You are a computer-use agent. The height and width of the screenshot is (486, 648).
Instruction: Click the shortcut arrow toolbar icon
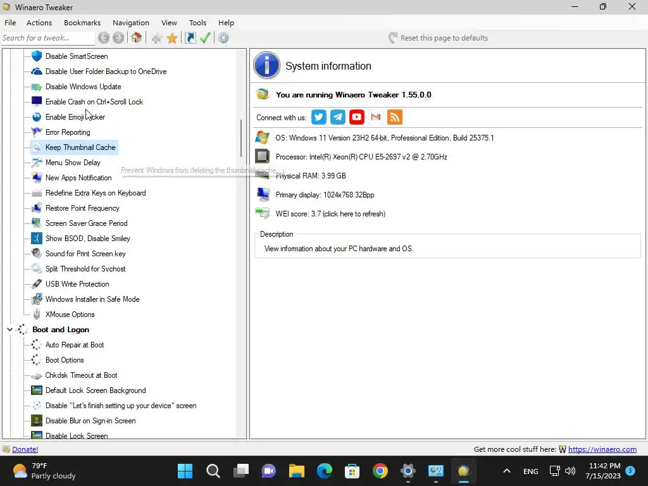click(190, 38)
